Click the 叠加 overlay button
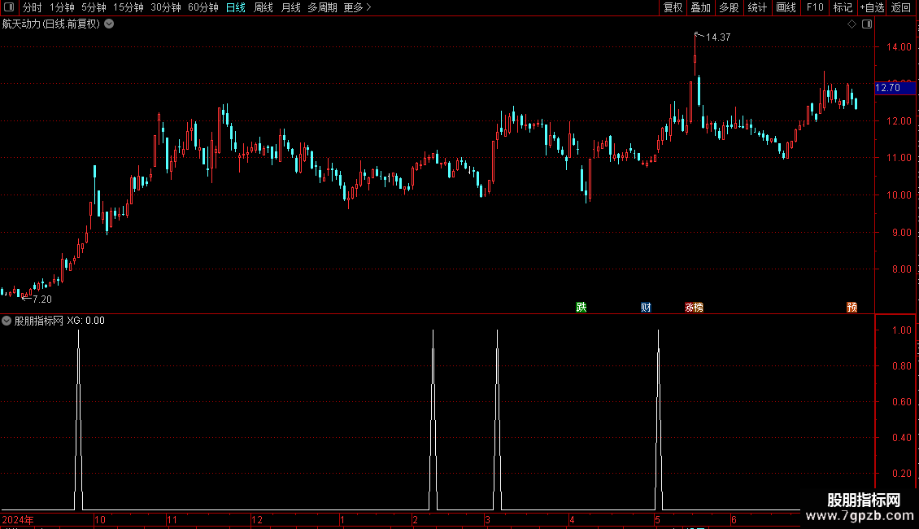The width and height of the screenshot is (919, 529). [701, 7]
